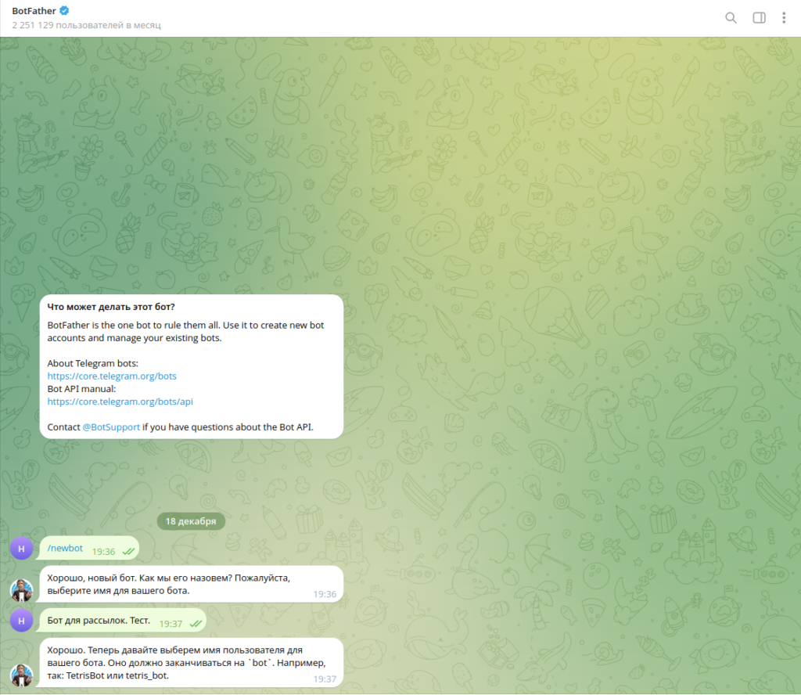
Task: Click 19:37 timestamp on the TetrisBot username reply
Action: [x=325, y=679]
